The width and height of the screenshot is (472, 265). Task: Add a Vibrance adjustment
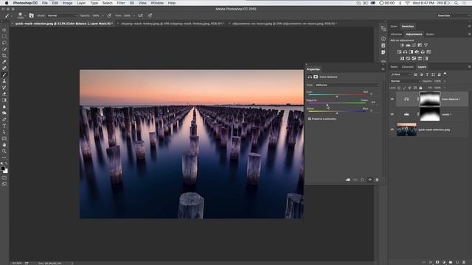tap(426, 46)
